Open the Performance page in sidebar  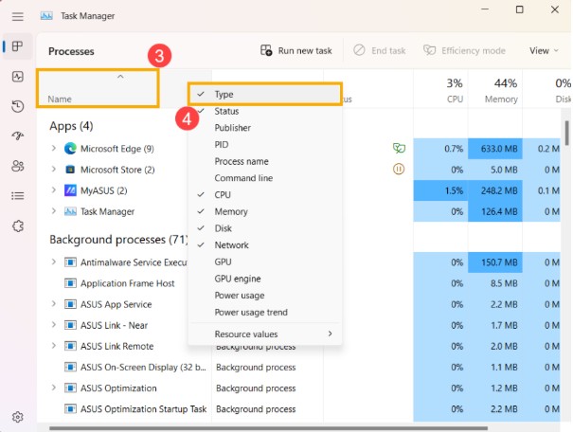coord(17,77)
